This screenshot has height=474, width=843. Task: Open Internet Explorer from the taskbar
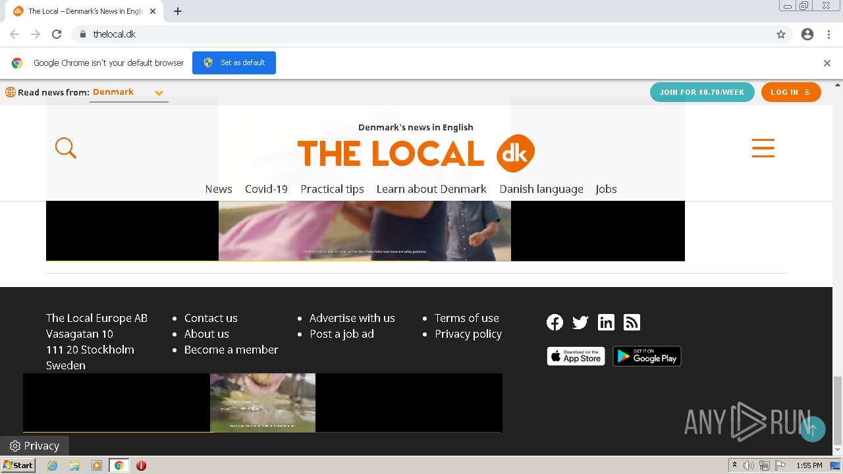click(53, 465)
